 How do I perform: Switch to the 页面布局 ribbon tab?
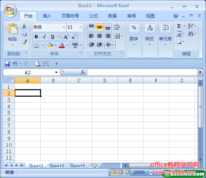(70, 16)
